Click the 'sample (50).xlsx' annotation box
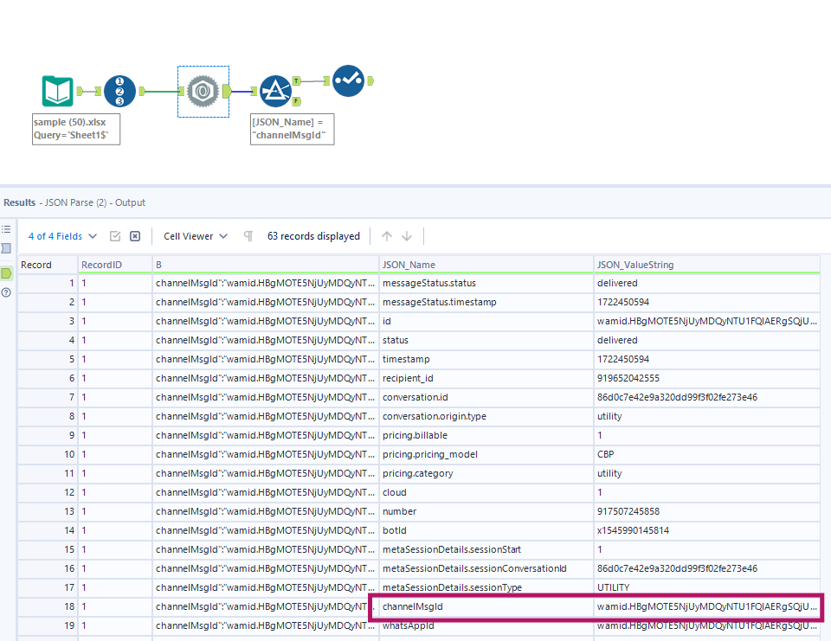 click(x=75, y=128)
